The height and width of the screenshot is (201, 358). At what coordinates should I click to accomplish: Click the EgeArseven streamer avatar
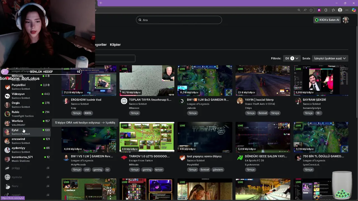coord(240,158)
